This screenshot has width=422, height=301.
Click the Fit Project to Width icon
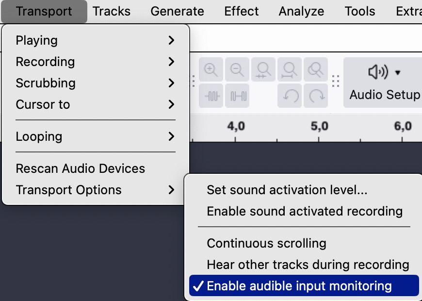click(290, 69)
